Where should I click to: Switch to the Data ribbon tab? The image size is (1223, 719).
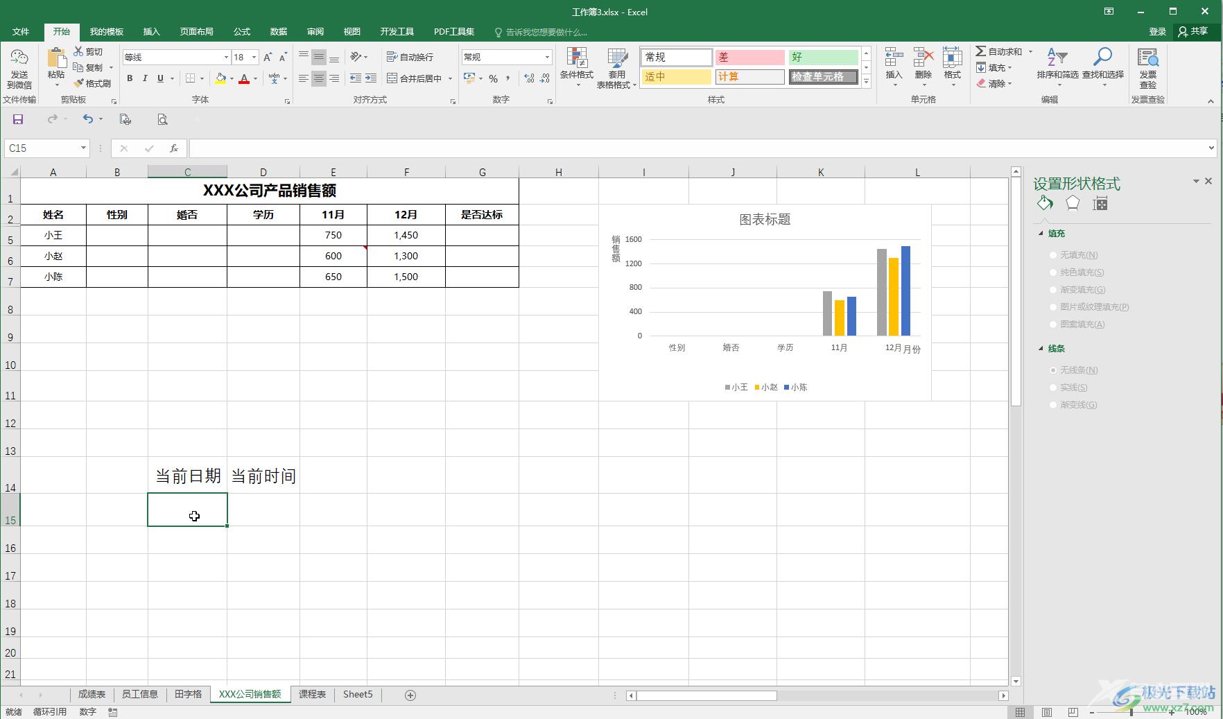pyautogui.click(x=279, y=32)
